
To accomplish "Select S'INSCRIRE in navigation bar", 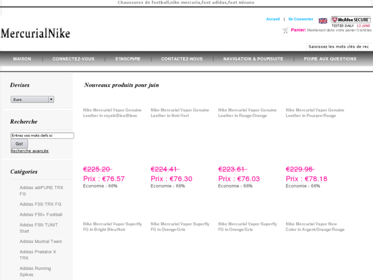I will point(128,59).
